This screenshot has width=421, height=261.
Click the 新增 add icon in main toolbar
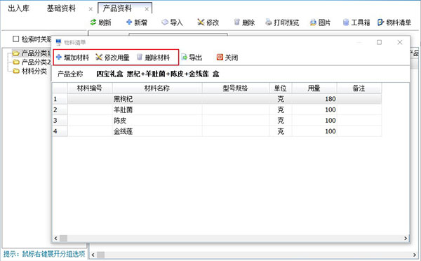[129, 22]
